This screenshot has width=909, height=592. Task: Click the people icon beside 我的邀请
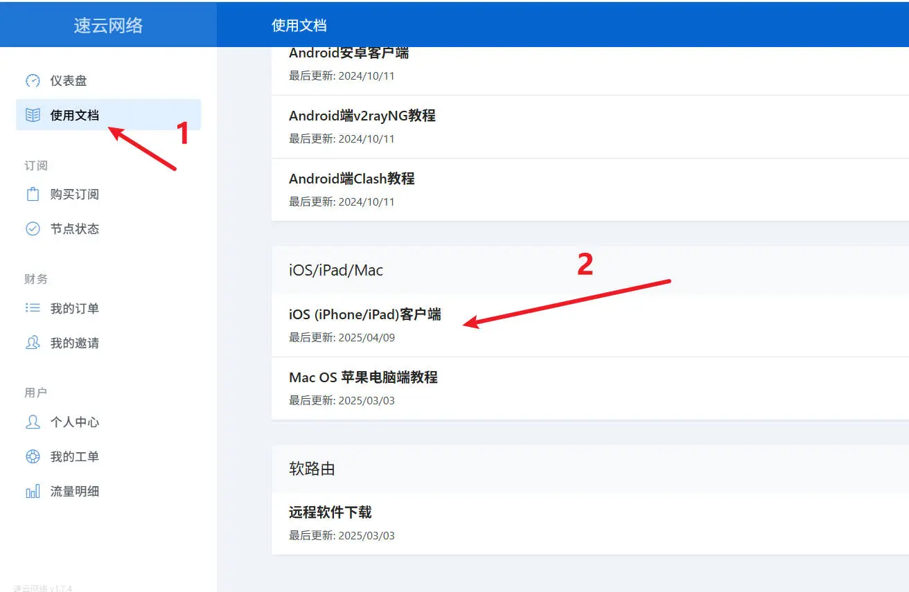click(33, 343)
